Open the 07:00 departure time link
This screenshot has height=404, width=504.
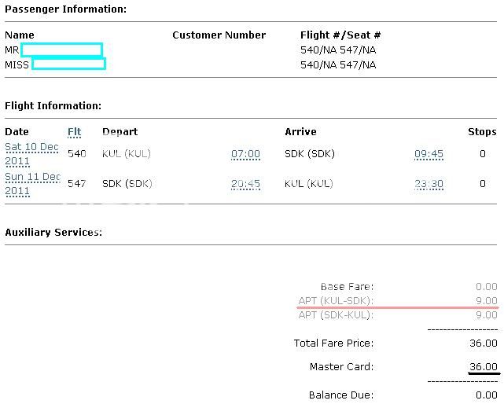click(245, 154)
